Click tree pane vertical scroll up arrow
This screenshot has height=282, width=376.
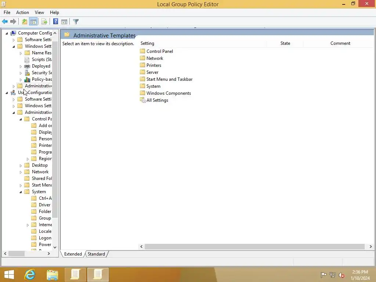pos(55,33)
